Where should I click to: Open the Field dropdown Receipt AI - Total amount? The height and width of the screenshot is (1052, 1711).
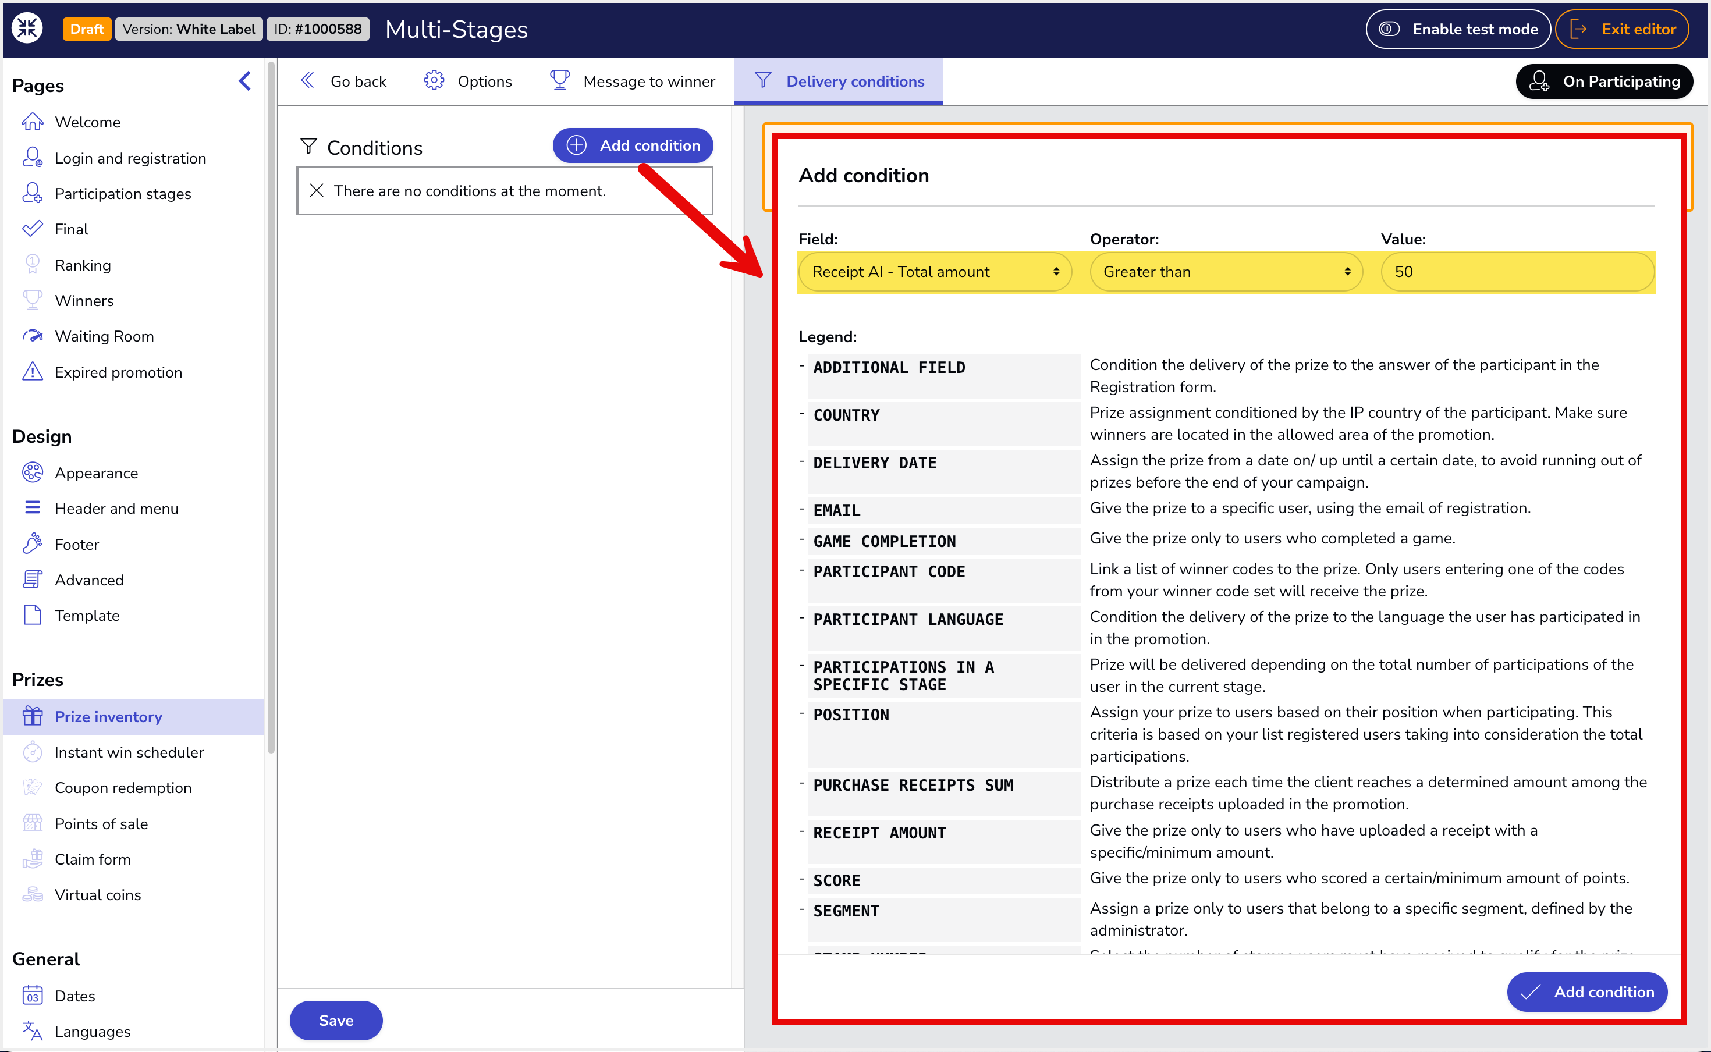(x=935, y=272)
